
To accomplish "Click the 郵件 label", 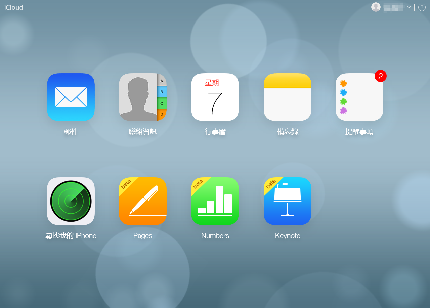I will tap(71, 132).
